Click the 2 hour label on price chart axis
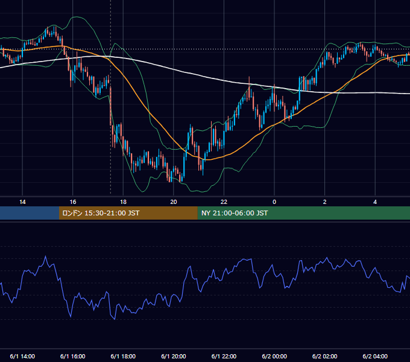This screenshot has height=362, width=410. click(x=325, y=202)
